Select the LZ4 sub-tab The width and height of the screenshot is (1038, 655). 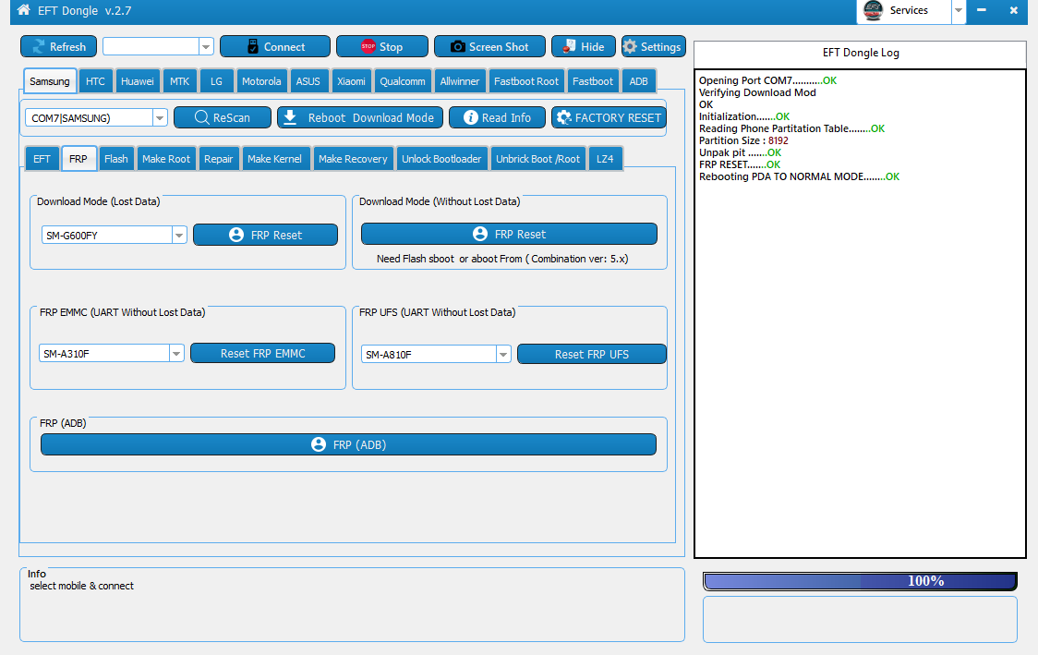tap(605, 159)
